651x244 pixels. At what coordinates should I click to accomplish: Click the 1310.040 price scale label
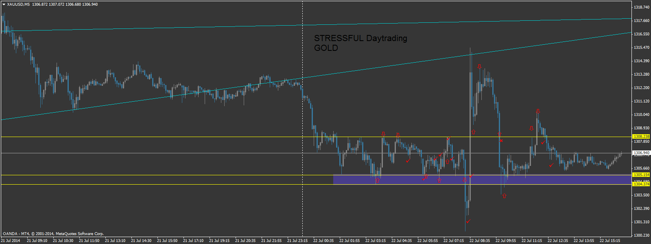(x=642, y=115)
